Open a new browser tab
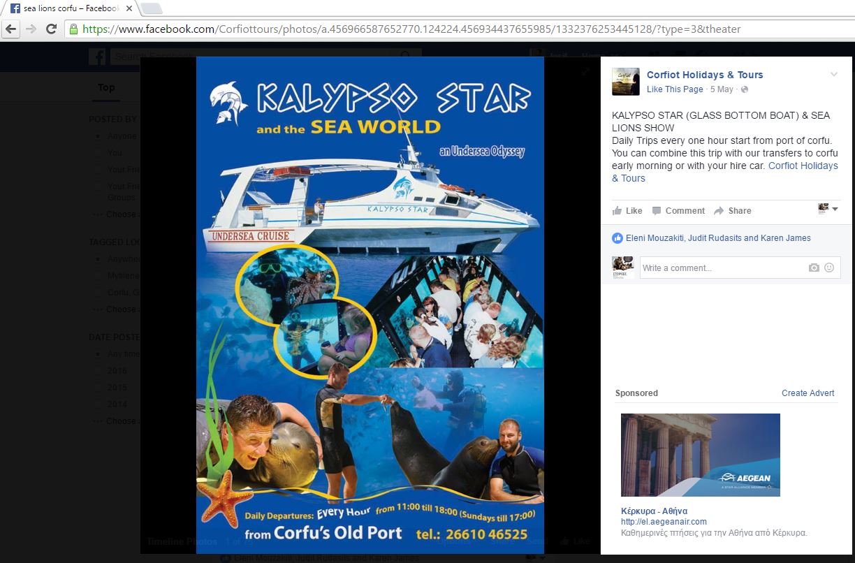 click(x=152, y=8)
